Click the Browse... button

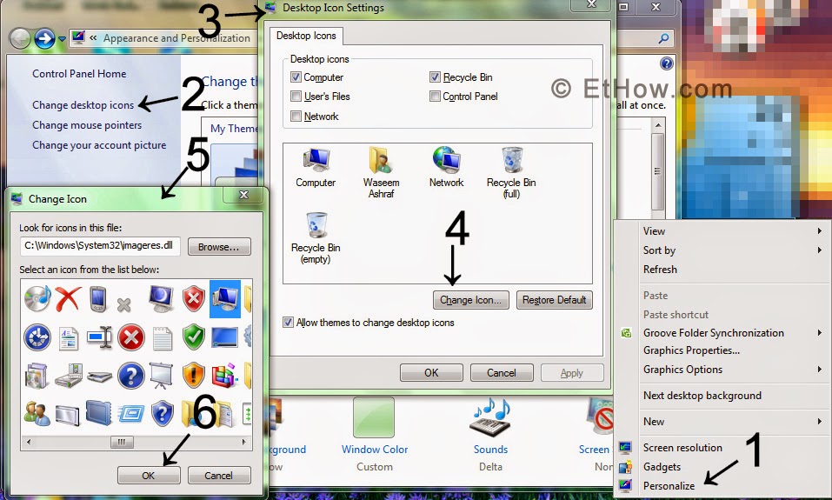point(218,247)
